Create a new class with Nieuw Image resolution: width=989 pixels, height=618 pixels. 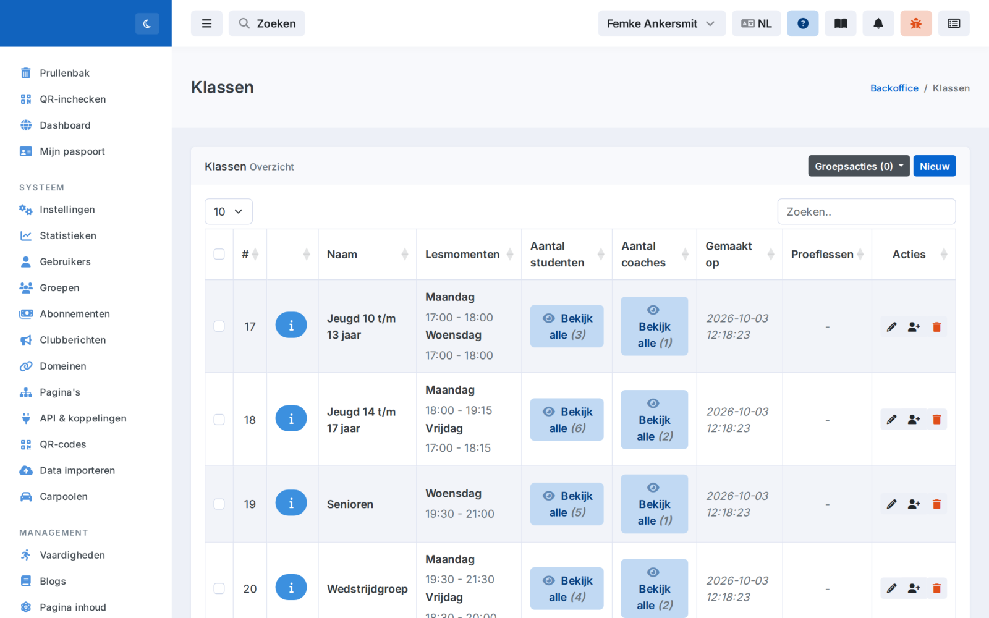pos(934,166)
